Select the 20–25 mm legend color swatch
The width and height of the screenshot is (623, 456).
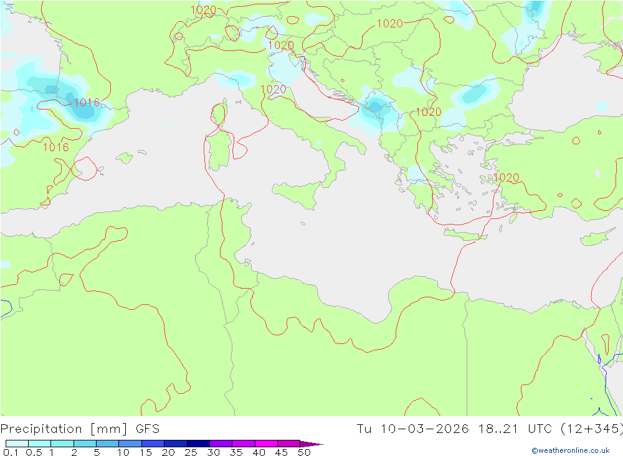tap(175, 444)
